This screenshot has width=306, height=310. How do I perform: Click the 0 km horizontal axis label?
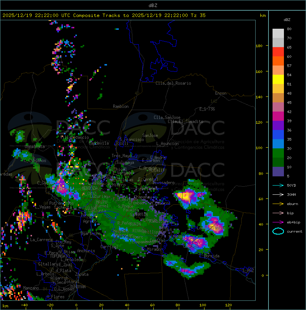tap(76, 305)
